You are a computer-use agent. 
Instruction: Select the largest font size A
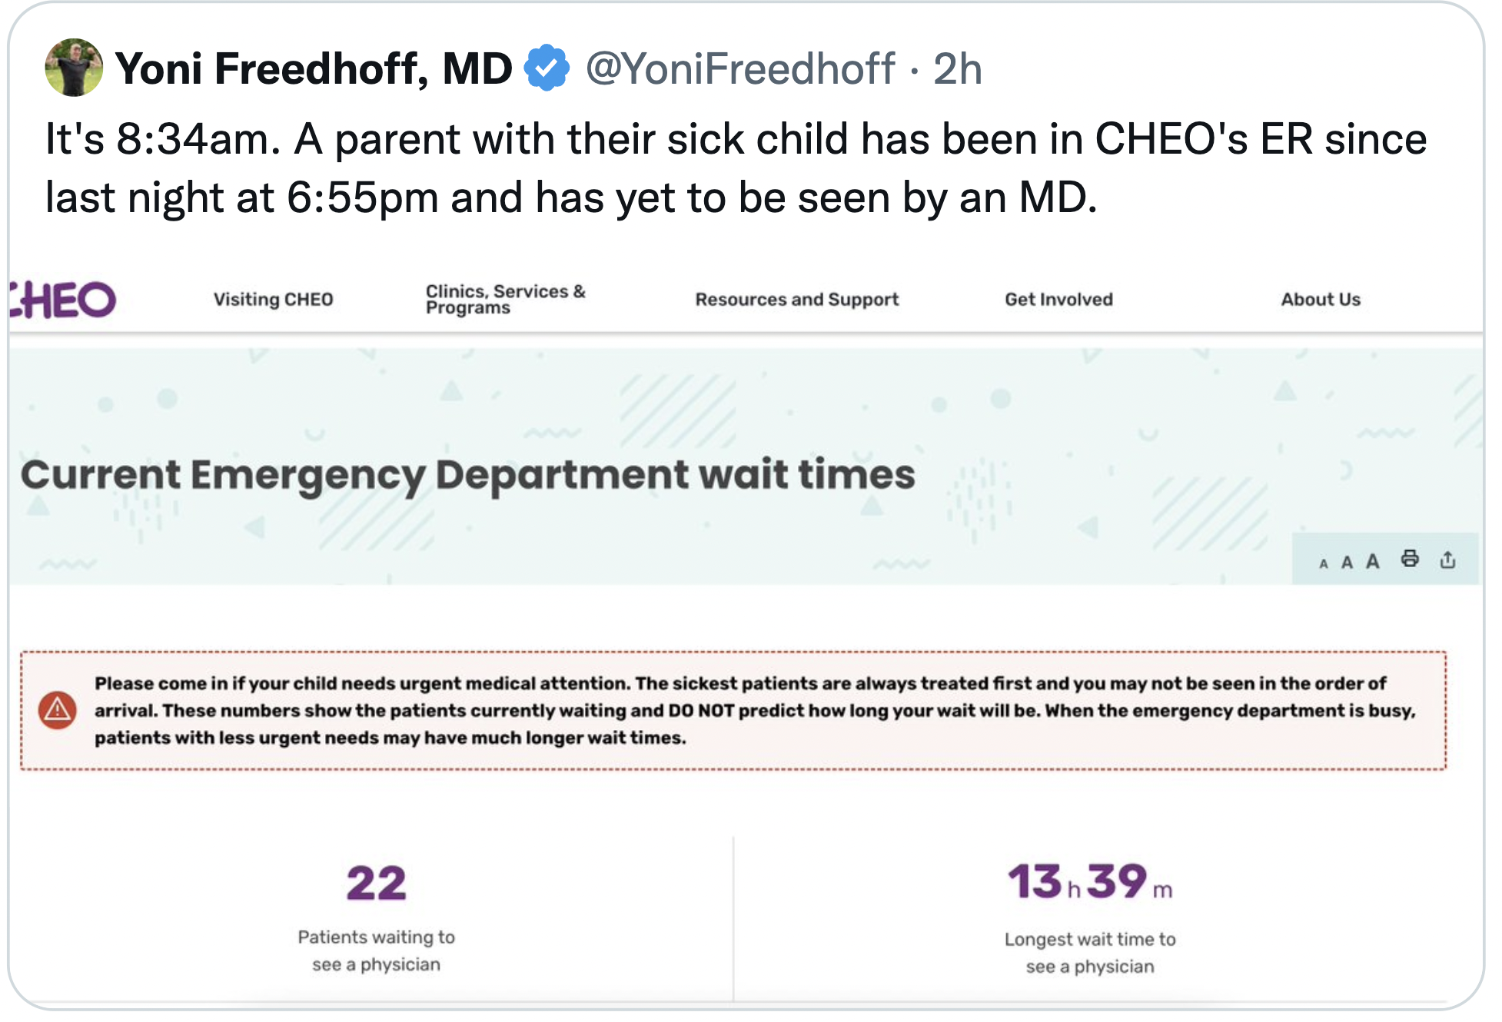[x=1372, y=561]
